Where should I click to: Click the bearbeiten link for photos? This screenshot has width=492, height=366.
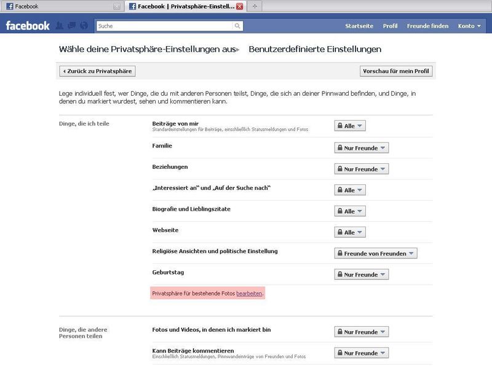click(249, 294)
